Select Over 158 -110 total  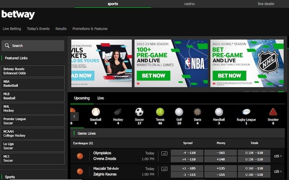(254, 153)
